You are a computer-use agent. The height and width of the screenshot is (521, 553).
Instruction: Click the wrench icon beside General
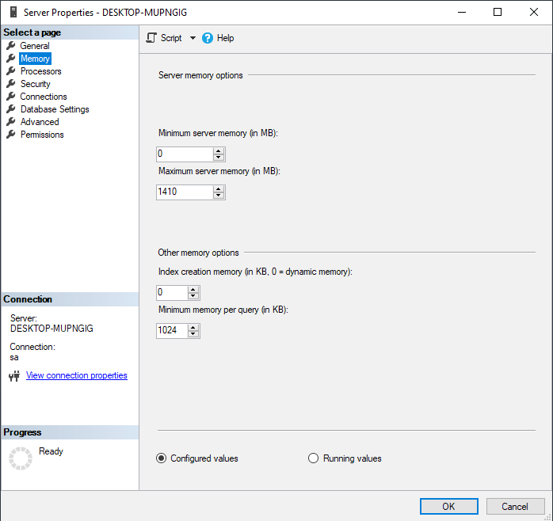click(x=11, y=46)
